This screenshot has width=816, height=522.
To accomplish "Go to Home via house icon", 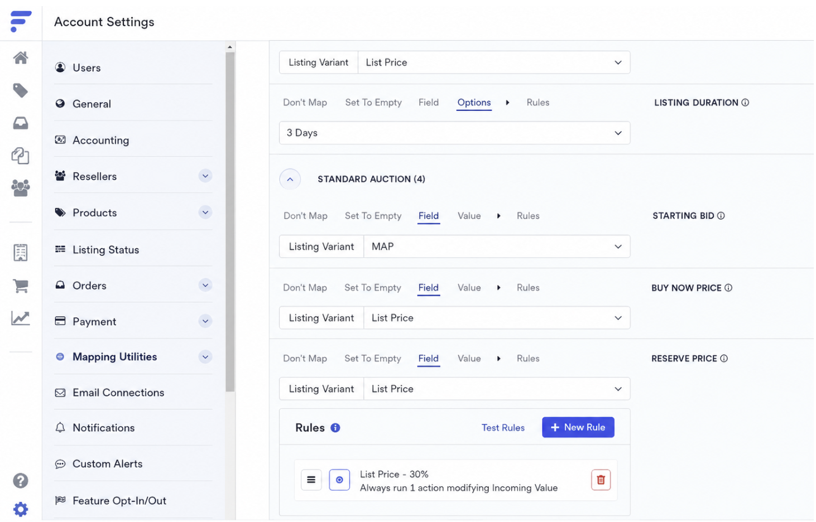I will [21, 58].
